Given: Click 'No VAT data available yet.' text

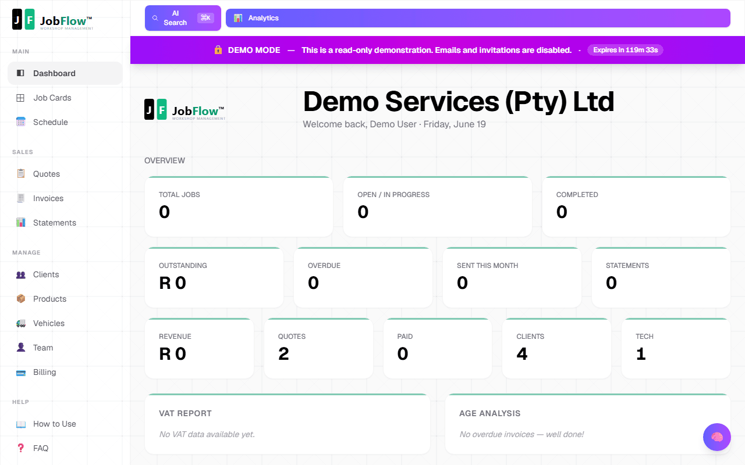Looking at the screenshot, I should click(x=207, y=434).
